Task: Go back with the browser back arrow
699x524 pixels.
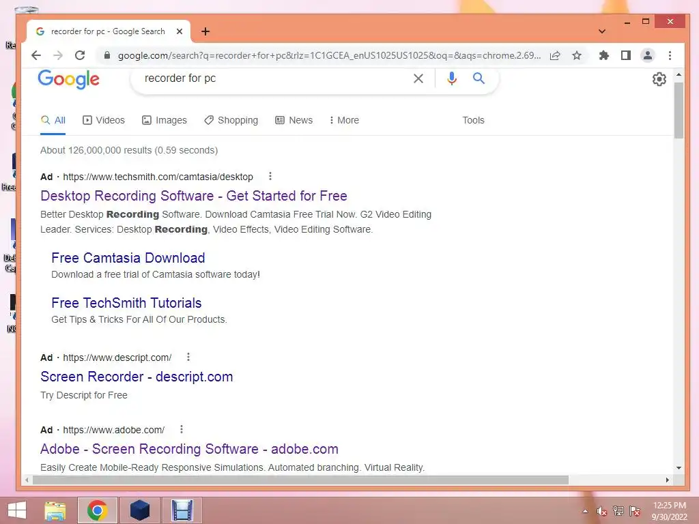Action: click(36, 55)
